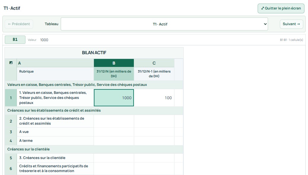Click the B1 cell reference box

(x=15, y=39)
